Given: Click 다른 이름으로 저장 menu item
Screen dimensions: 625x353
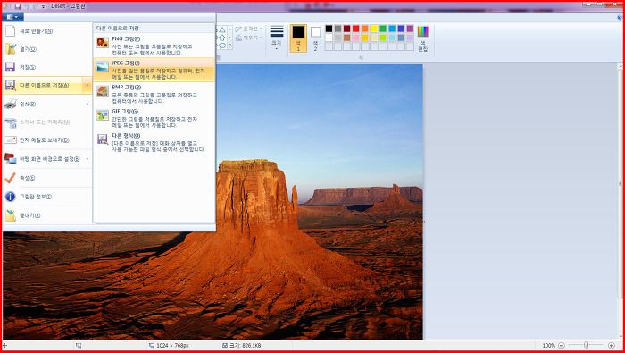Looking at the screenshot, I should click(x=47, y=85).
